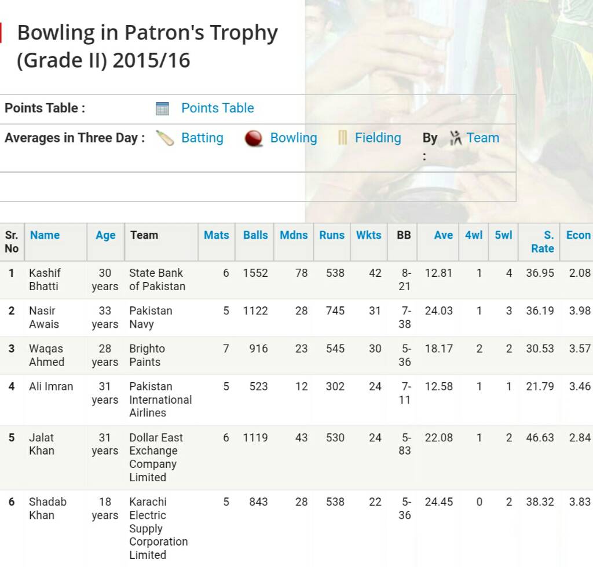Sort table by Name column header
The height and width of the screenshot is (567, 593).
coord(45,235)
